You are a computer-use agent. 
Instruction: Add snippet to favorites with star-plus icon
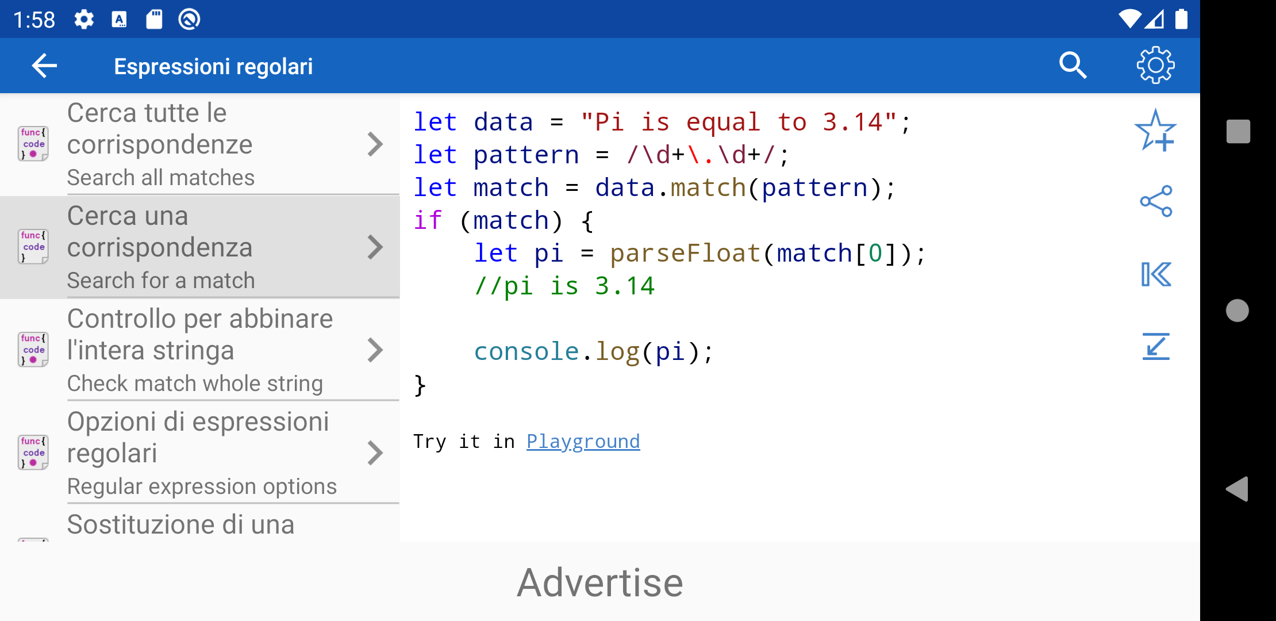(1155, 131)
